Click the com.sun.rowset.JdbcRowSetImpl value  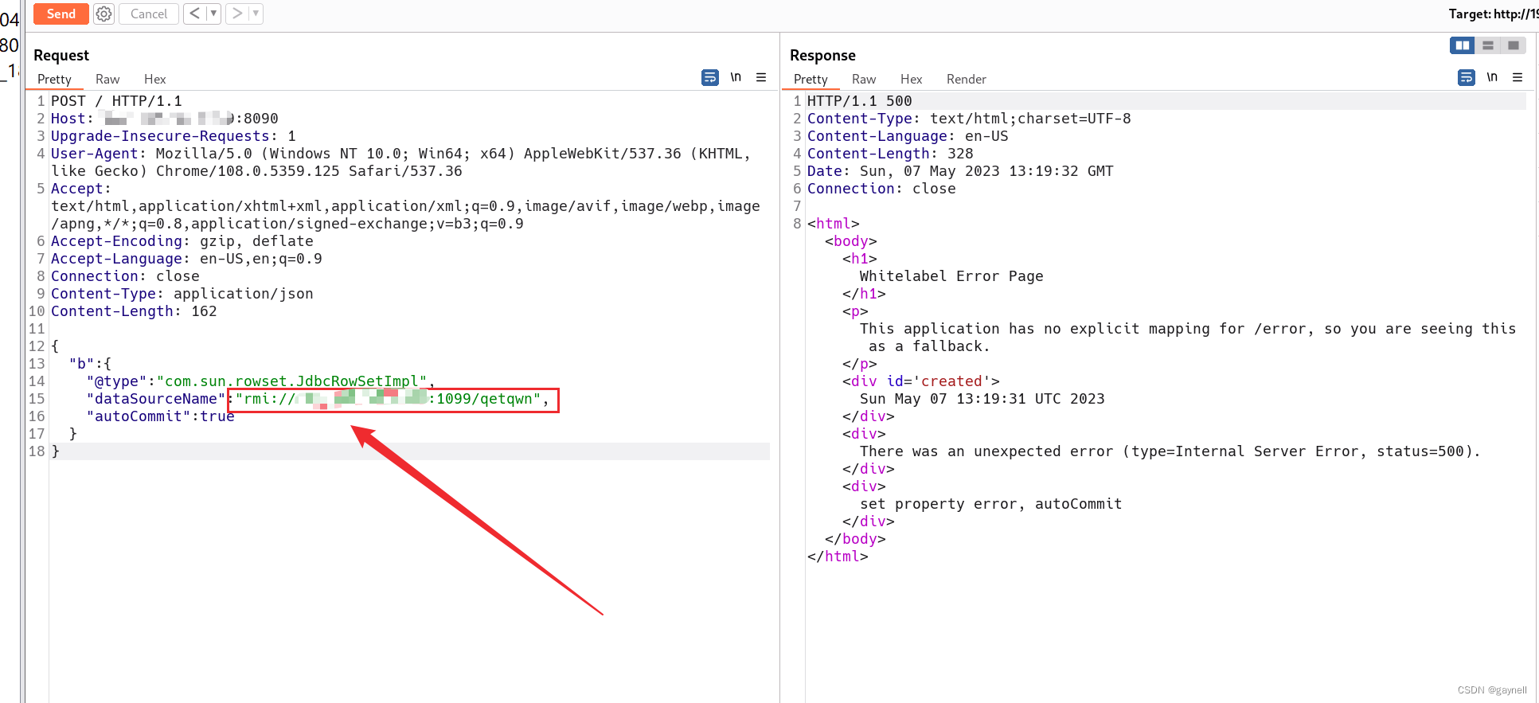tap(291, 381)
